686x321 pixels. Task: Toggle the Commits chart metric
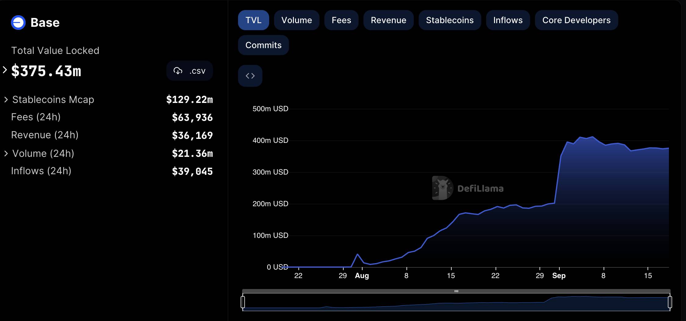coord(263,45)
